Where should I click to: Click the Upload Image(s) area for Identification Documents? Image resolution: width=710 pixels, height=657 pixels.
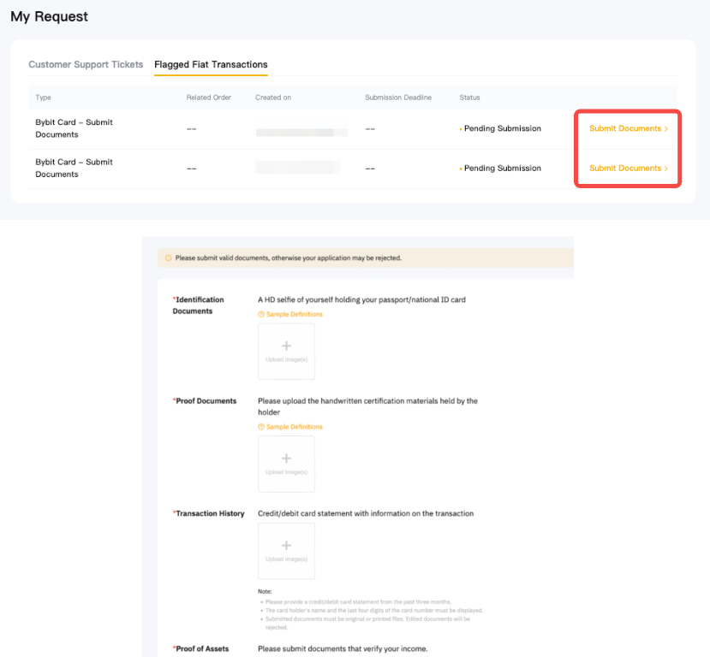pyautogui.click(x=286, y=352)
